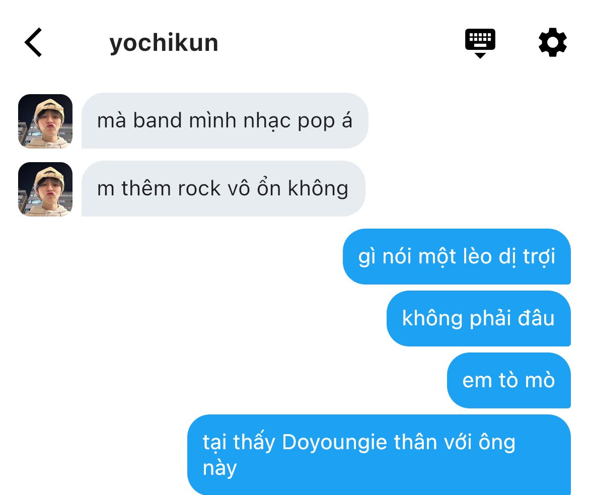Click the word 'band' in the first message
Screen dimensions: 589x495
coord(158,120)
